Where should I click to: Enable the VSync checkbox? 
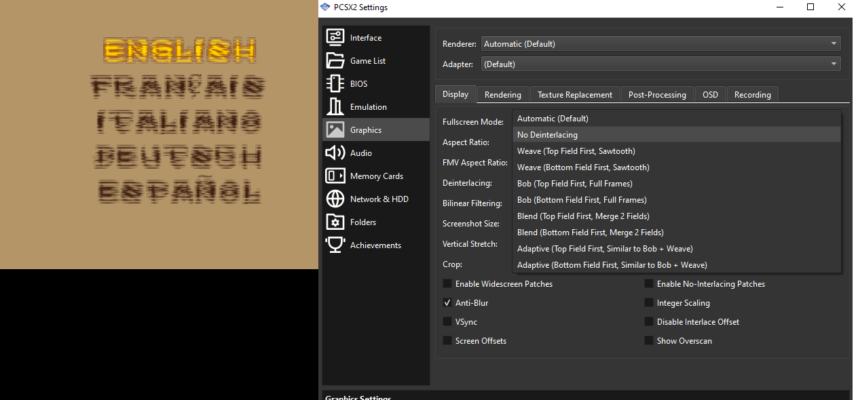(447, 322)
